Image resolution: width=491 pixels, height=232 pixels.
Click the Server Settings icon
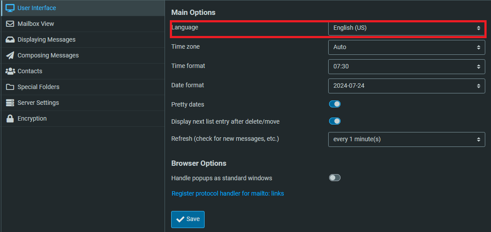click(x=10, y=103)
